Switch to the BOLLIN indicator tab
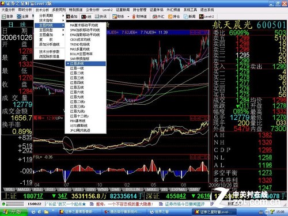 point(132,190)
